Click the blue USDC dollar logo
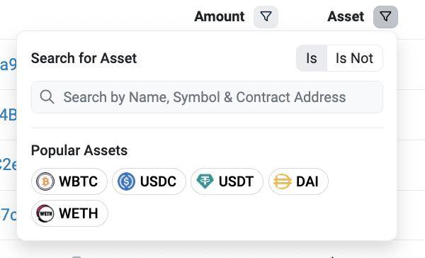The height and width of the screenshot is (258, 425). point(126,181)
